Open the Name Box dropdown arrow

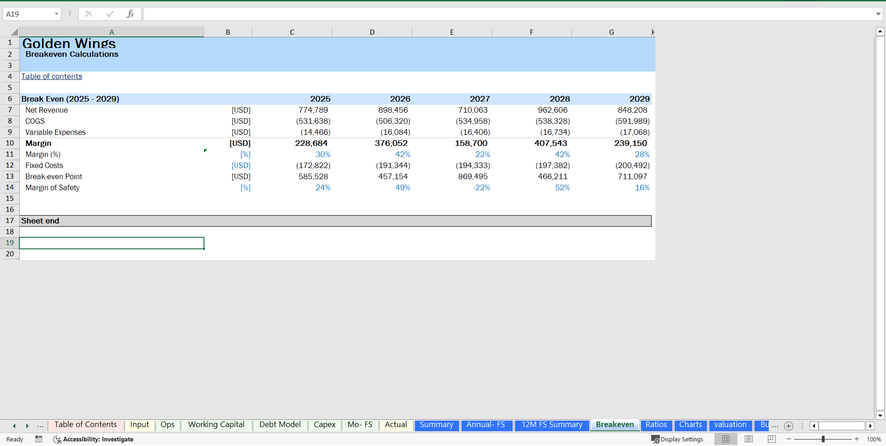pos(56,14)
